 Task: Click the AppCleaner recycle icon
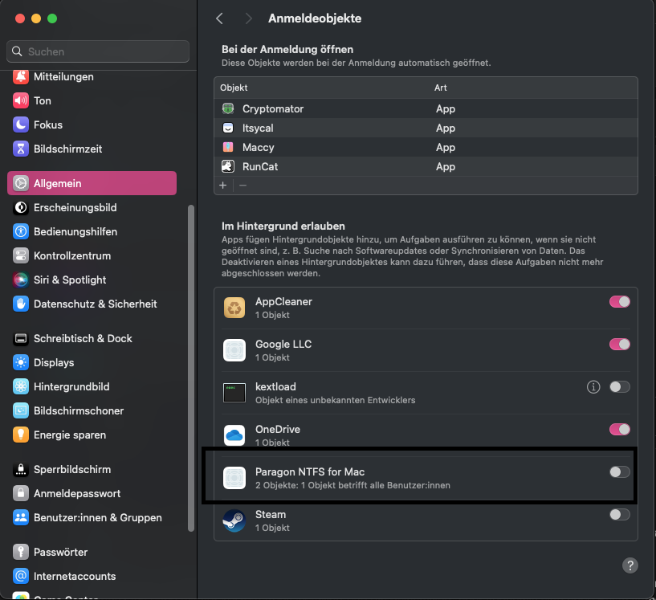tap(234, 307)
